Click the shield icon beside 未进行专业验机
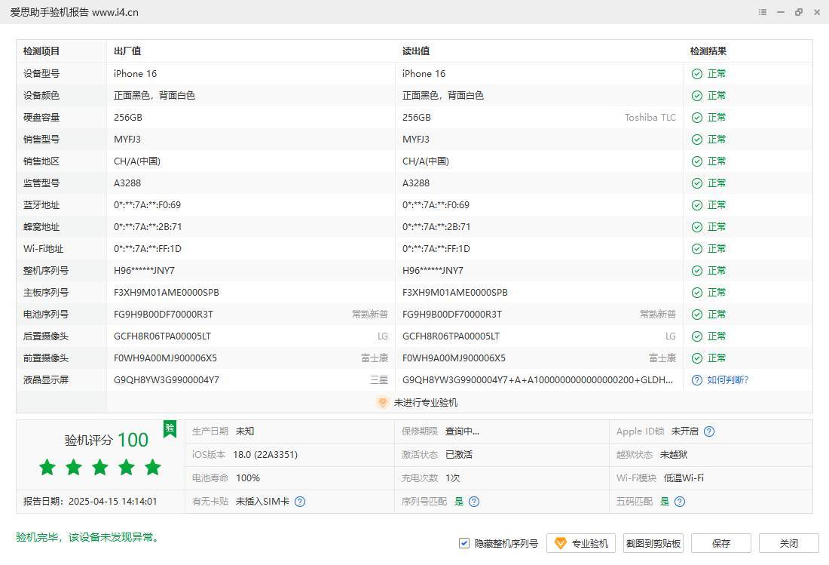Screen dimensions: 829x565 [383, 403]
